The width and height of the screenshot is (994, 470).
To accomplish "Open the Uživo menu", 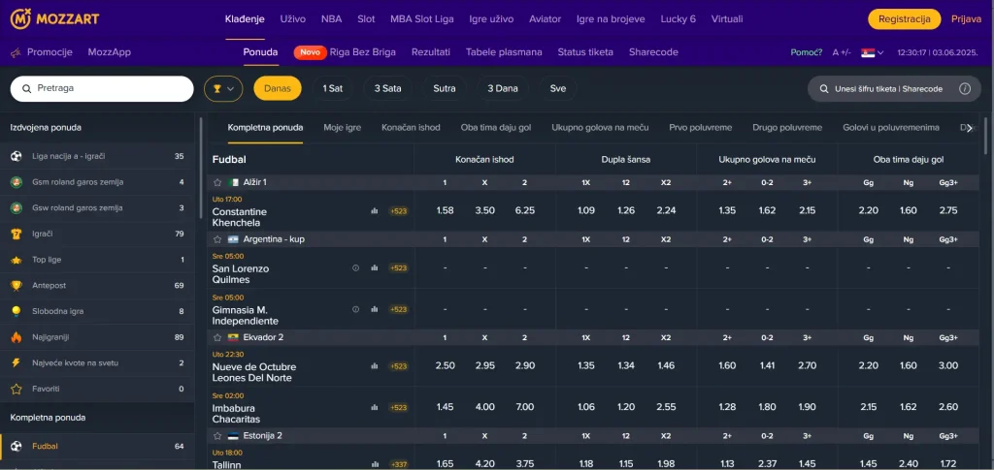I will (x=293, y=19).
